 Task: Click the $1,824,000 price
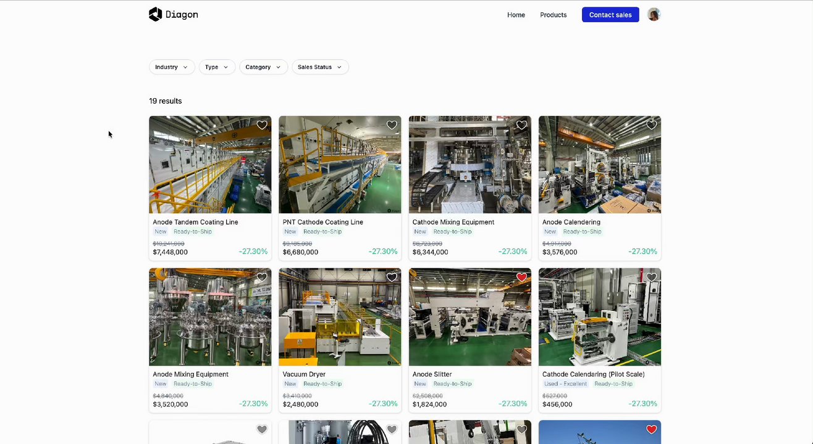pyautogui.click(x=430, y=405)
